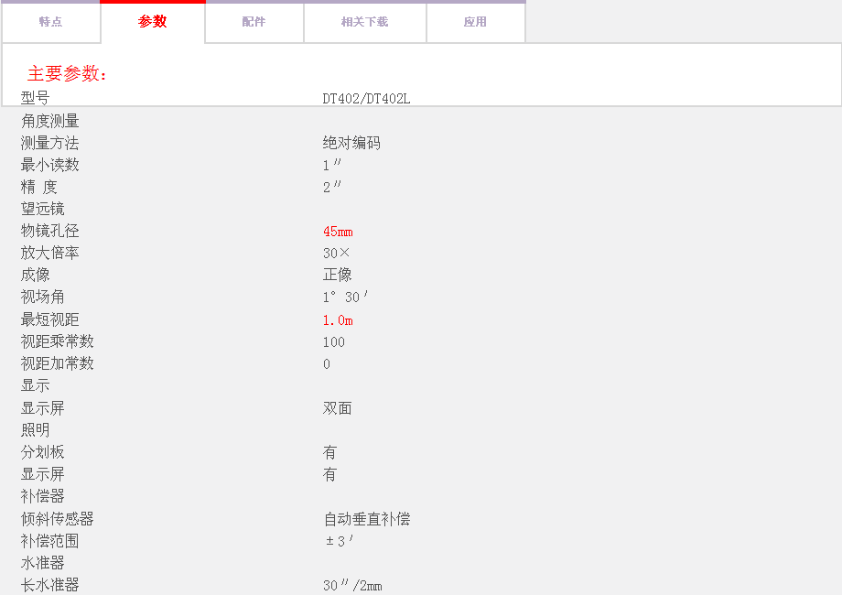Screen dimensions: 842x595
Task: Click the red 1.0m value
Action: pos(338,320)
